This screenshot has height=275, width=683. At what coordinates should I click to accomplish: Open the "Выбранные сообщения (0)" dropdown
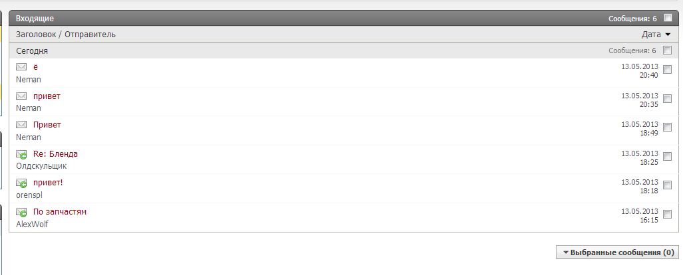pyautogui.click(x=617, y=252)
